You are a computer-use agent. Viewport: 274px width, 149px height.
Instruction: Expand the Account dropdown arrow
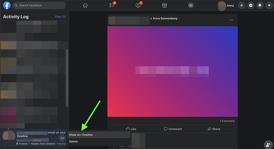coord(269,5)
